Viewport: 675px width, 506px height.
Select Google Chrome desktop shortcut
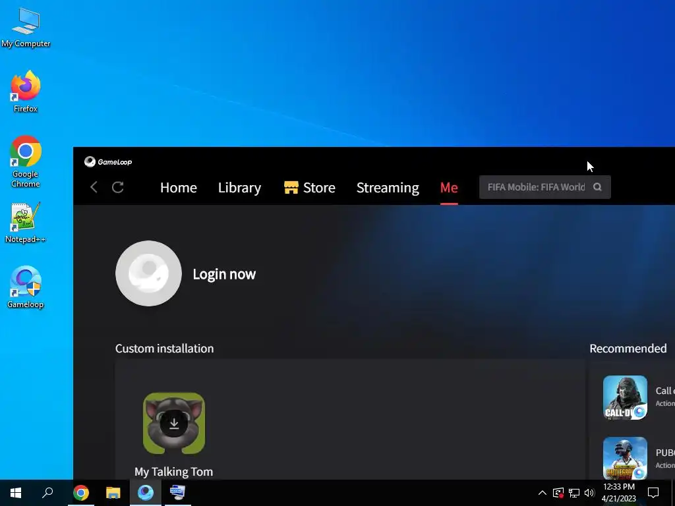point(26,162)
